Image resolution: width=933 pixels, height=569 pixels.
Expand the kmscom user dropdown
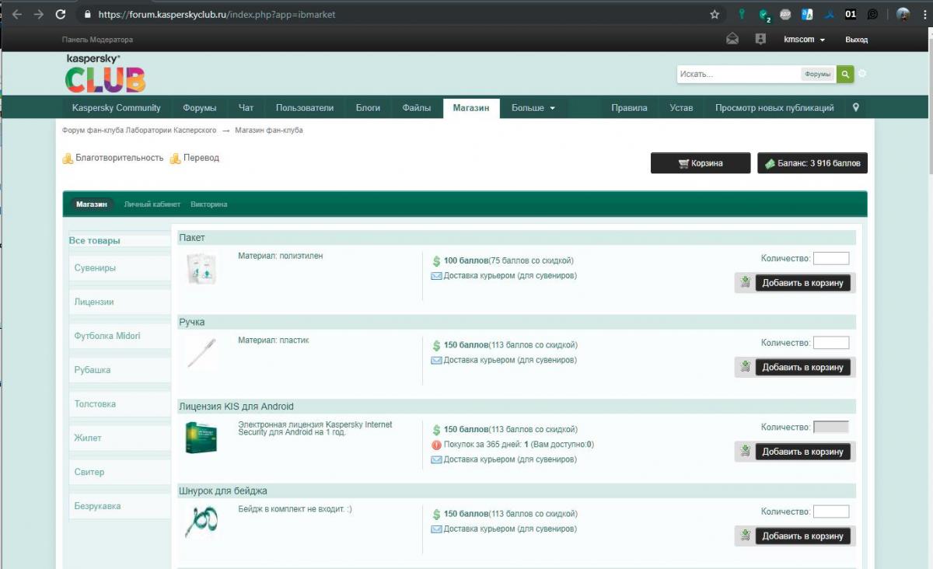[x=805, y=40]
